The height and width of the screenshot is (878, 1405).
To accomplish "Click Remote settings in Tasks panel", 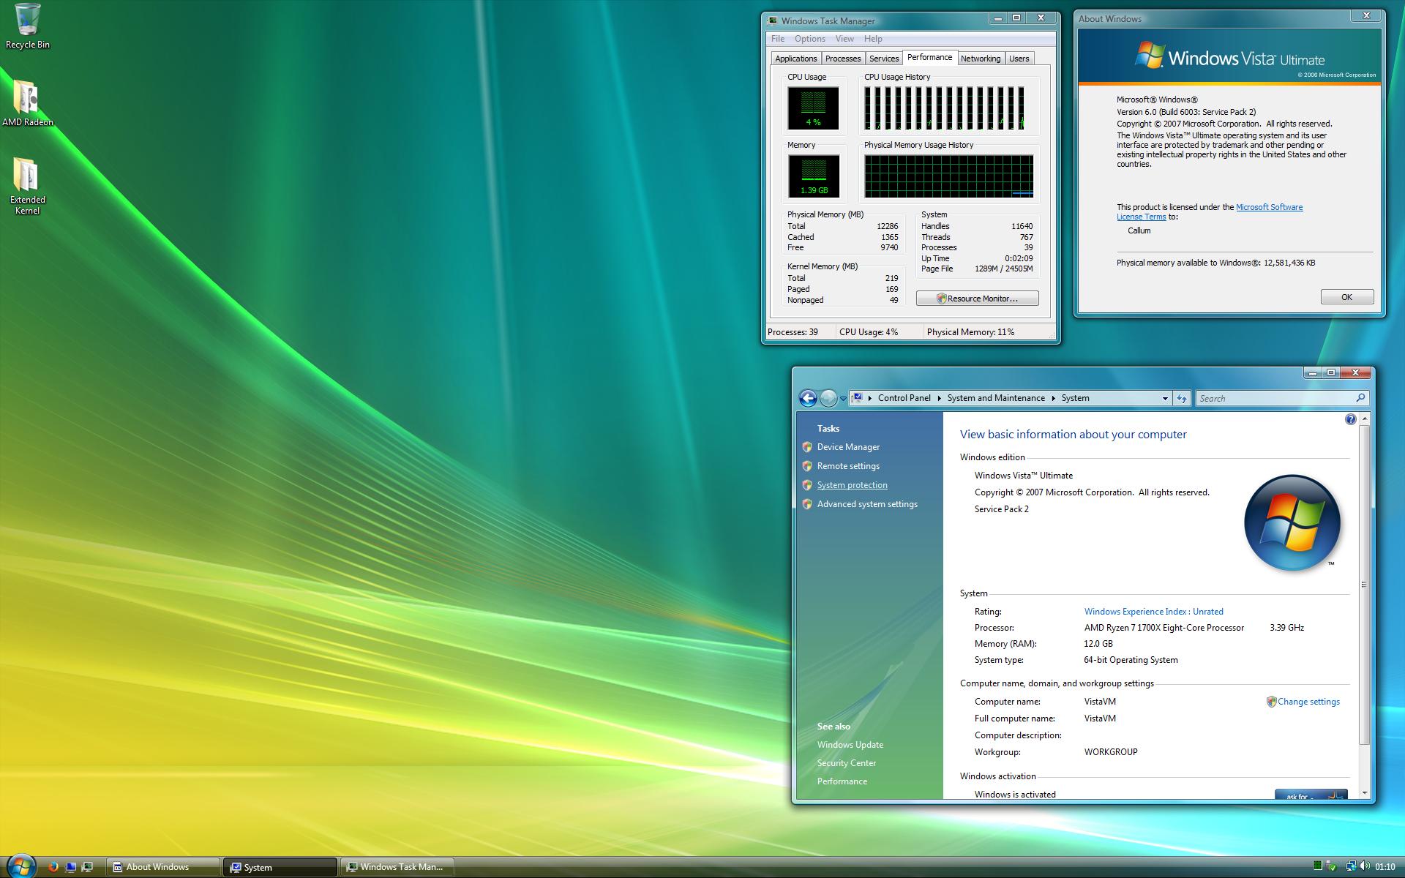I will [x=849, y=465].
